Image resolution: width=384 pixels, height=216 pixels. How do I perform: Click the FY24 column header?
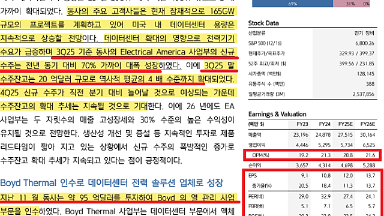click(325, 124)
